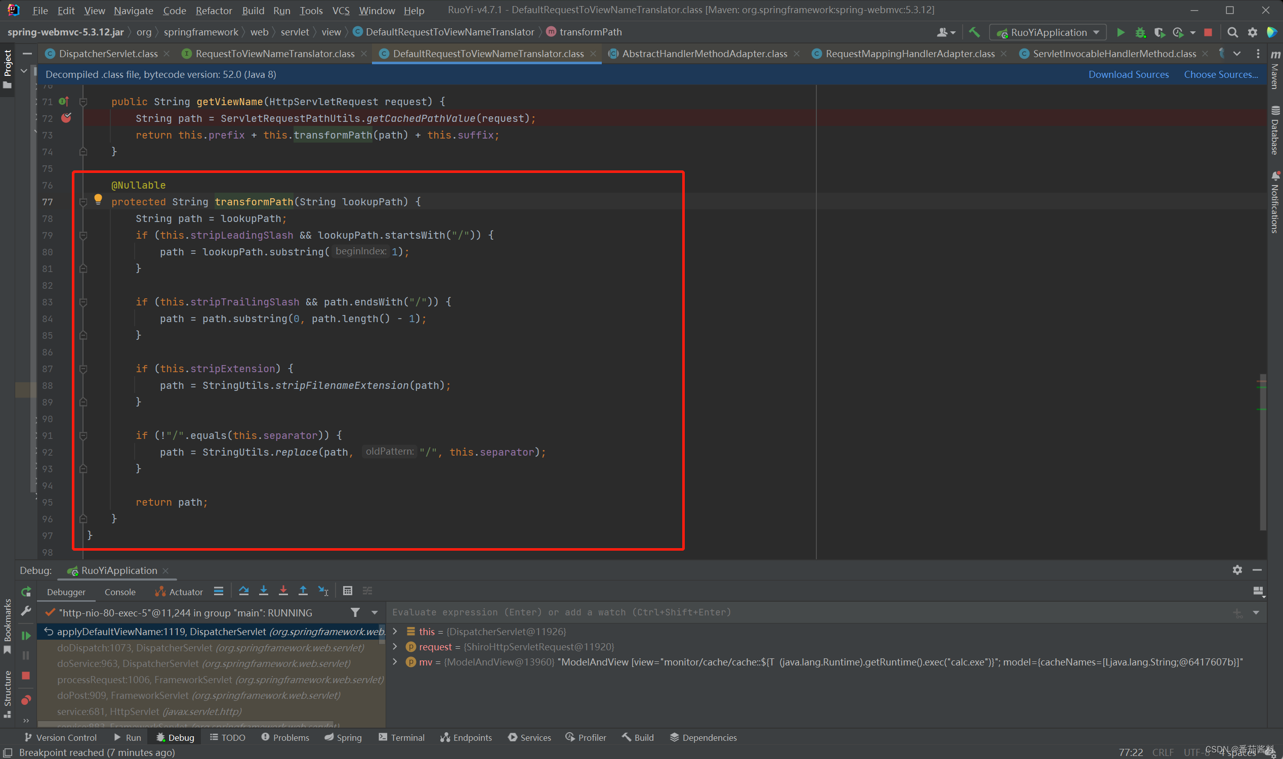Open the Refactor menu
Screen dimensions: 1283x759
[x=214, y=10]
